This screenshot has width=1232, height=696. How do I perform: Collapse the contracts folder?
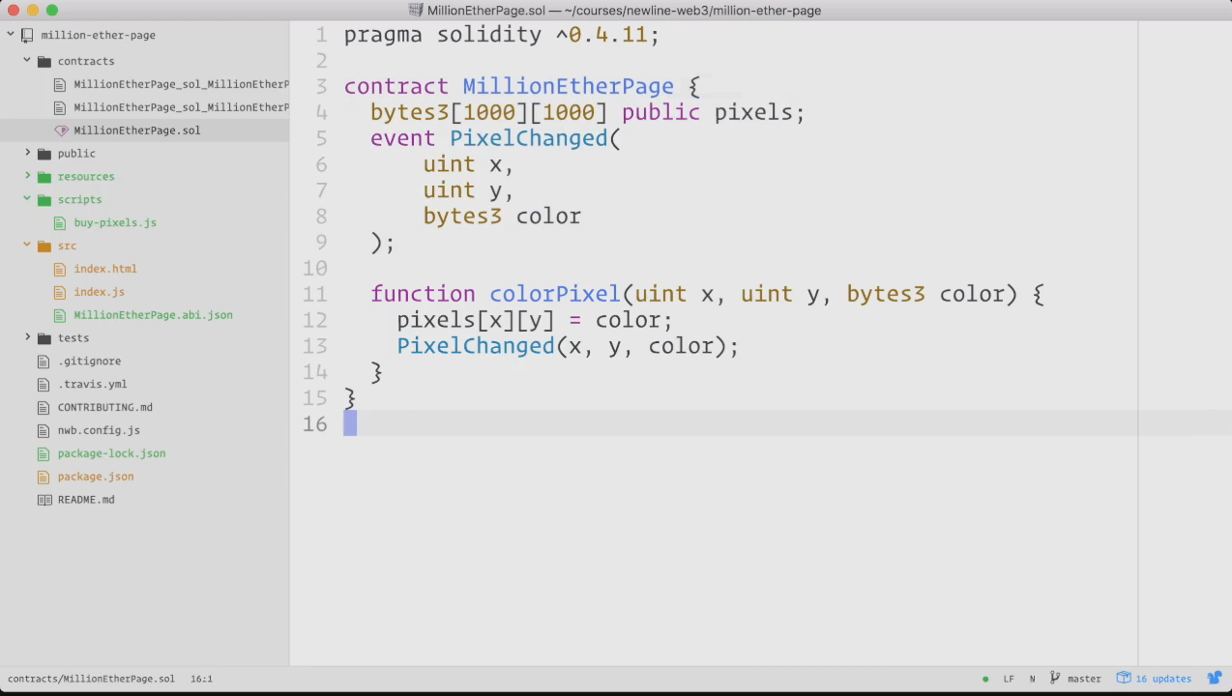click(x=27, y=61)
